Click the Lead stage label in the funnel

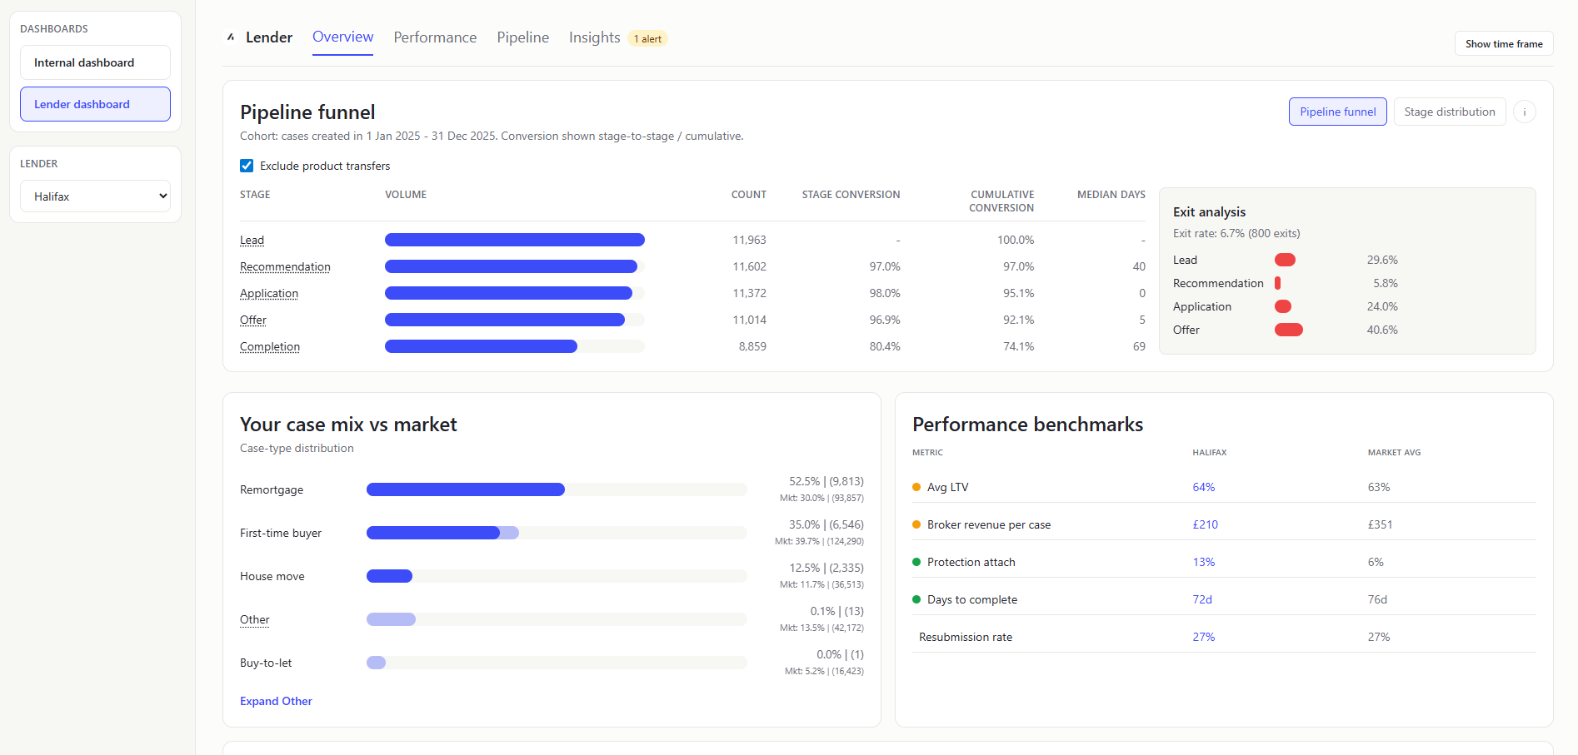point(252,240)
